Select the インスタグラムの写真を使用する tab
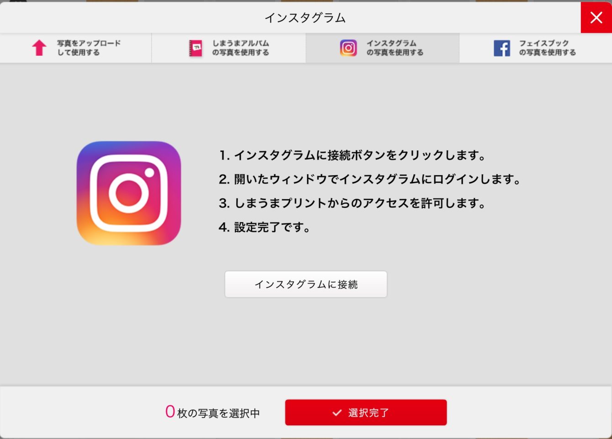Screen dimensions: 612x439 pyautogui.click(x=383, y=48)
